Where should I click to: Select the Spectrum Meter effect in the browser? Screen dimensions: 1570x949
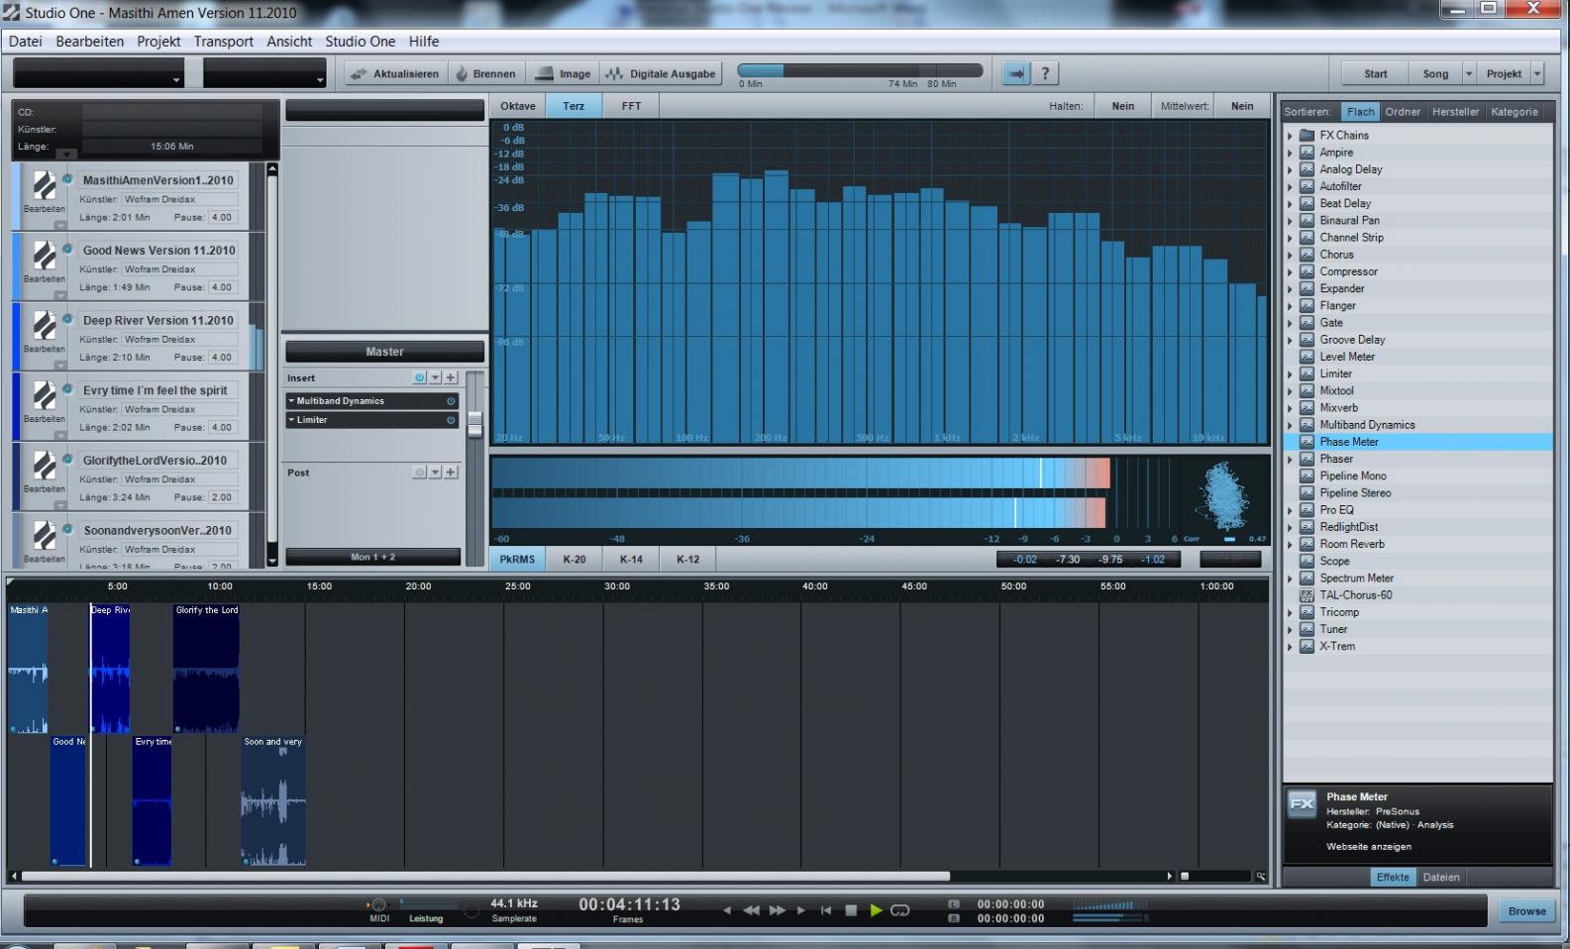[1418, 578]
